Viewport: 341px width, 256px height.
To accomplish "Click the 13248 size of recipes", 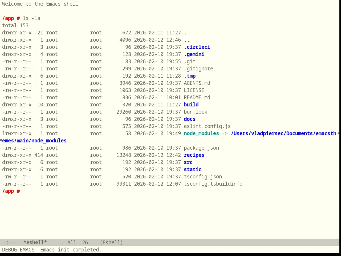I will click(x=124, y=155).
